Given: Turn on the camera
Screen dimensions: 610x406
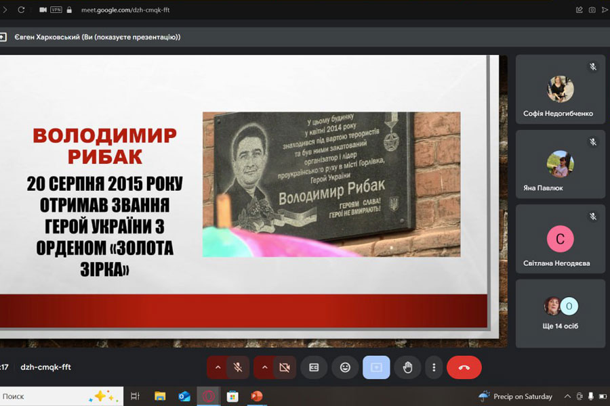Looking at the screenshot, I should [x=285, y=367].
